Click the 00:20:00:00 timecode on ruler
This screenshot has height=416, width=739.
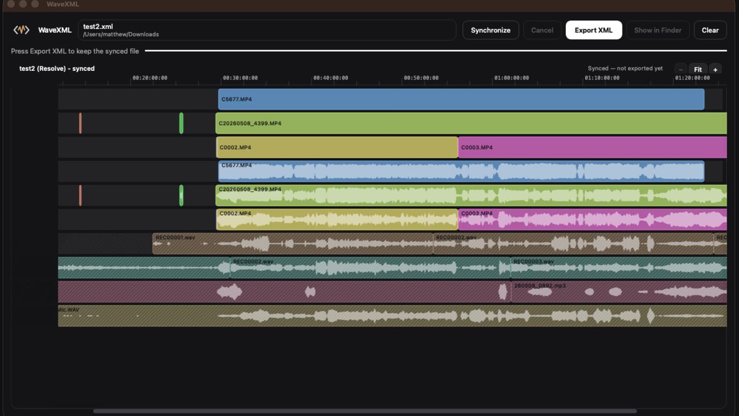(x=150, y=78)
